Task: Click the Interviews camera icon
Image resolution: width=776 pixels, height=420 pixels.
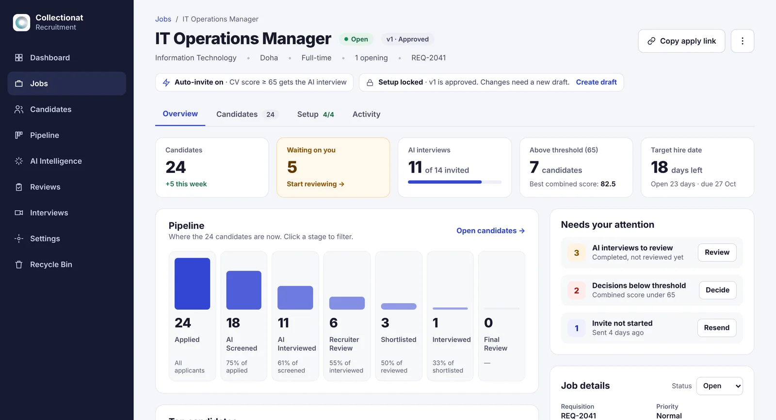Action: pos(19,213)
